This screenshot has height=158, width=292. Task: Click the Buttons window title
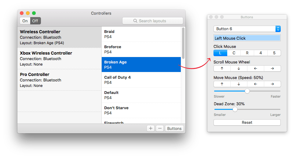[x=247, y=17]
